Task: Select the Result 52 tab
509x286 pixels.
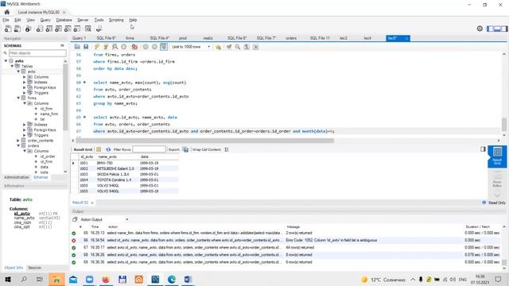Action: pos(80,203)
